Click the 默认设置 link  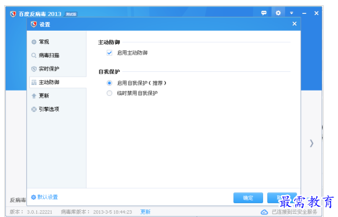tap(48, 197)
